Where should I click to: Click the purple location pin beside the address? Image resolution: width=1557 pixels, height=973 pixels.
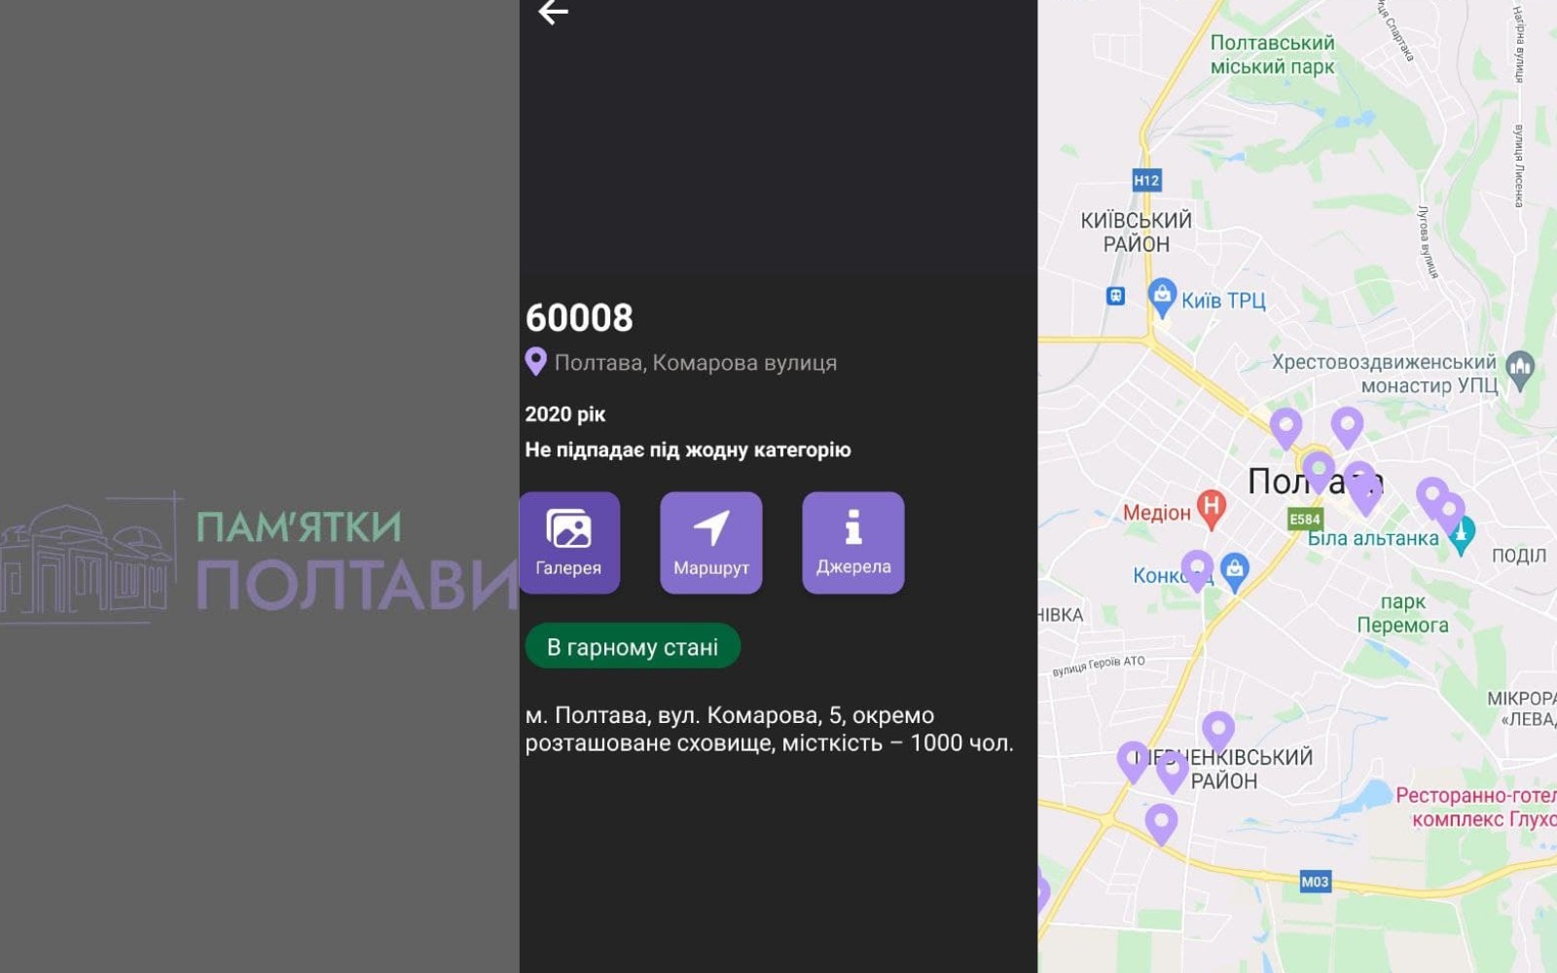(535, 362)
